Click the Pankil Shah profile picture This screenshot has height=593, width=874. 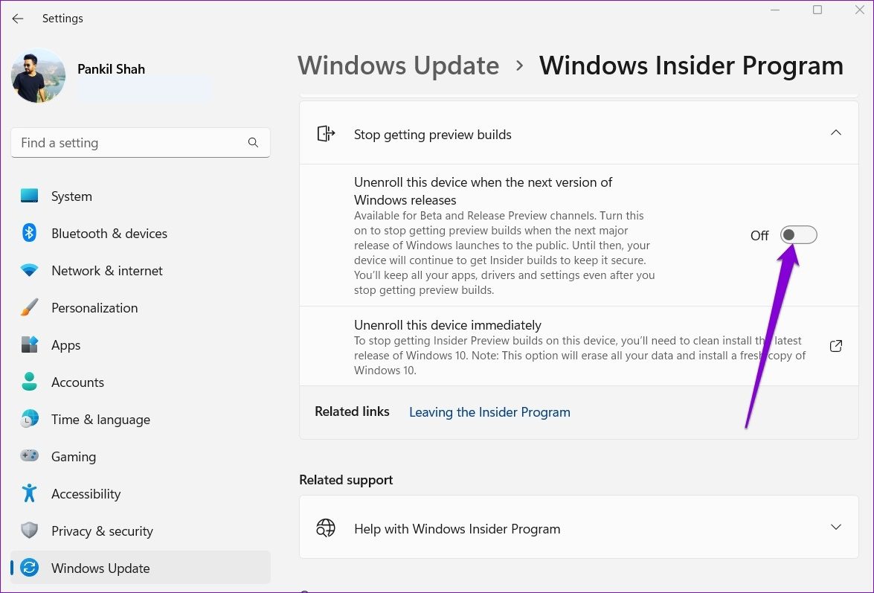(38, 76)
